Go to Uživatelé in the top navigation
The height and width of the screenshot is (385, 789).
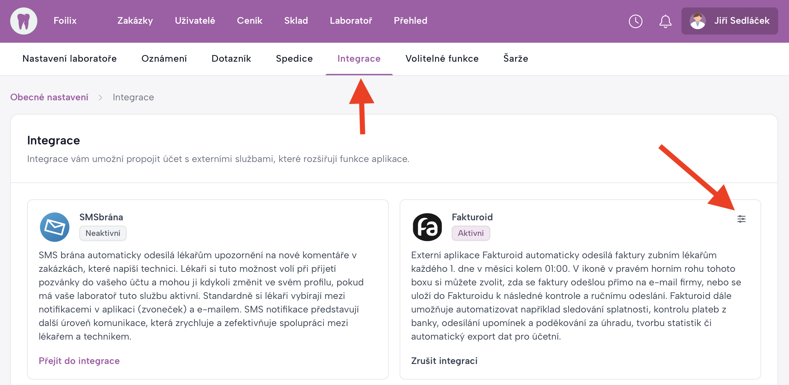[195, 21]
